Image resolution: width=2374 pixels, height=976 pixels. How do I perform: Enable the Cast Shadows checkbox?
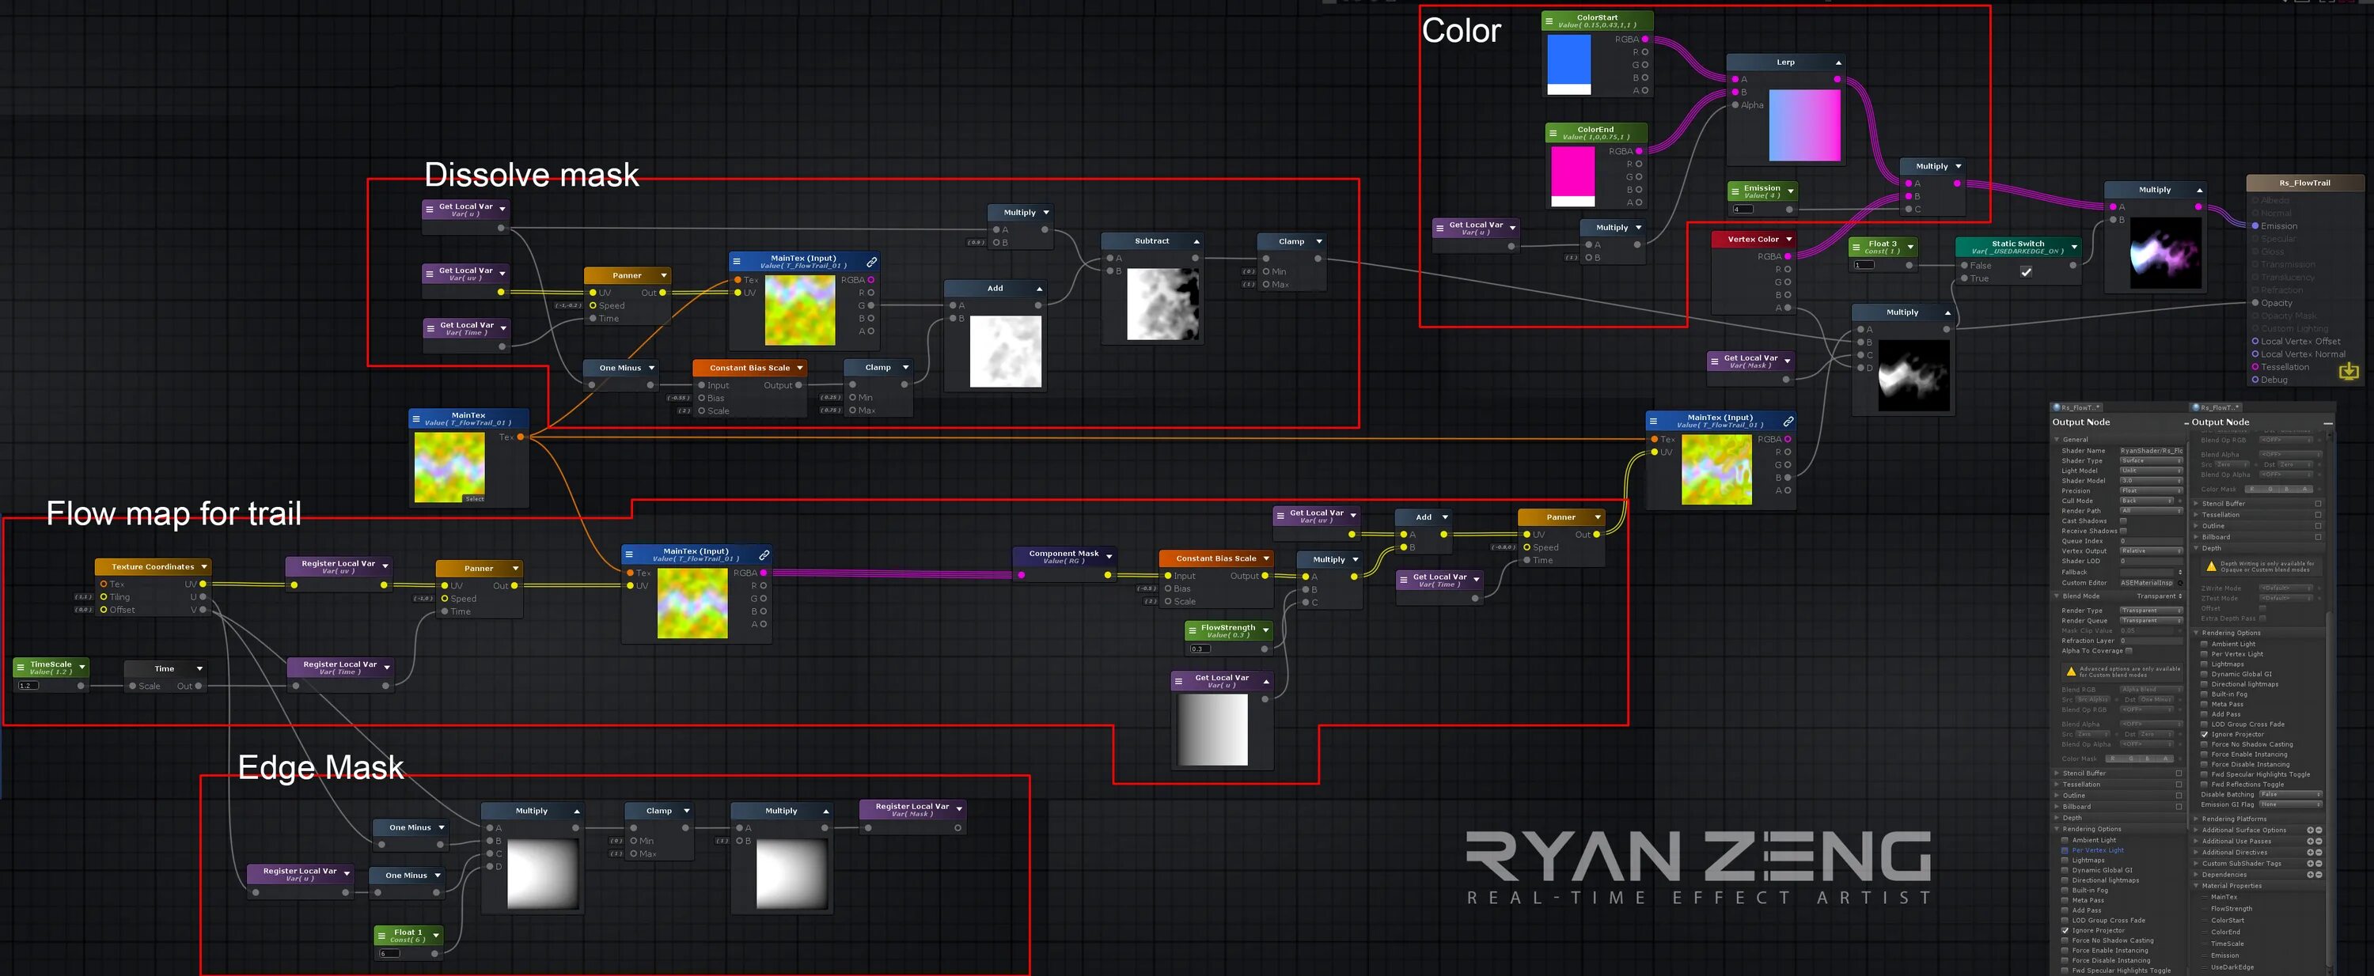click(x=2123, y=521)
